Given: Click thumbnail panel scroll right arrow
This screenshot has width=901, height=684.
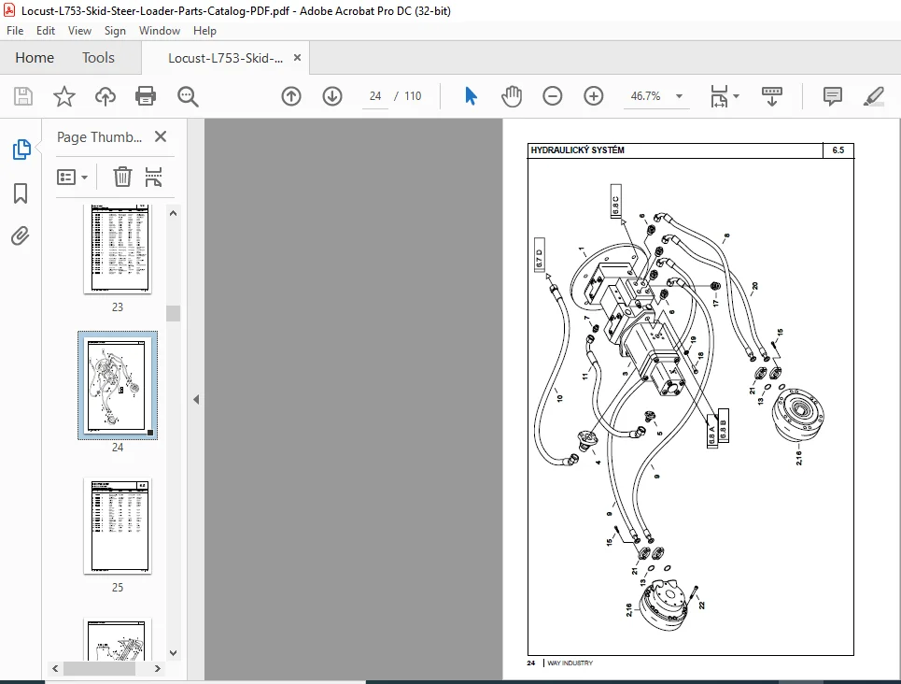Looking at the screenshot, I should 157,668.
